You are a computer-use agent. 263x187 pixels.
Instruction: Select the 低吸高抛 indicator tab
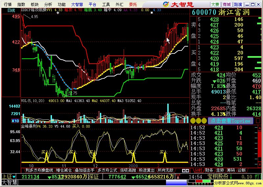tap(128, 170)
